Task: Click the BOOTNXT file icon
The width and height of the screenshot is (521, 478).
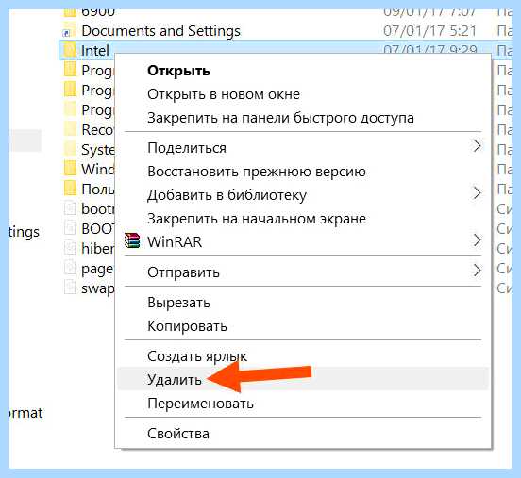Action: pos(70,228)
